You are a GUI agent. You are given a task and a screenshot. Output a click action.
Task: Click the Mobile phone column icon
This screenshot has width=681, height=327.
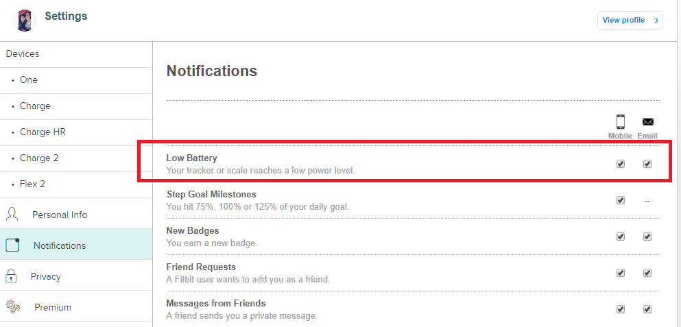click(620, 122)
